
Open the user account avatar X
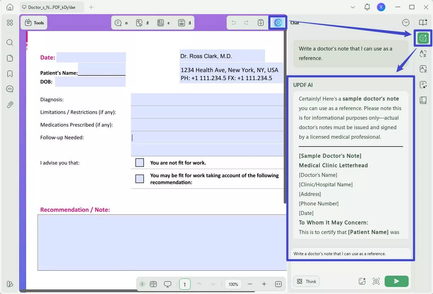[381, 7]
